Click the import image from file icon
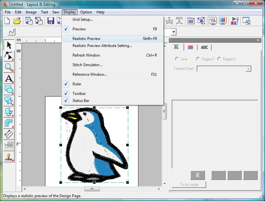 click(39, 21)
